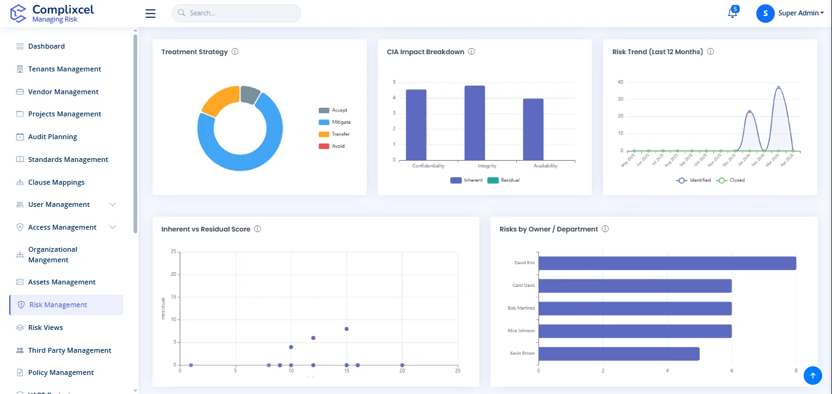Click info icon next to Risk Trend
The image size is (832, 394).
click(x=710, y=52)
